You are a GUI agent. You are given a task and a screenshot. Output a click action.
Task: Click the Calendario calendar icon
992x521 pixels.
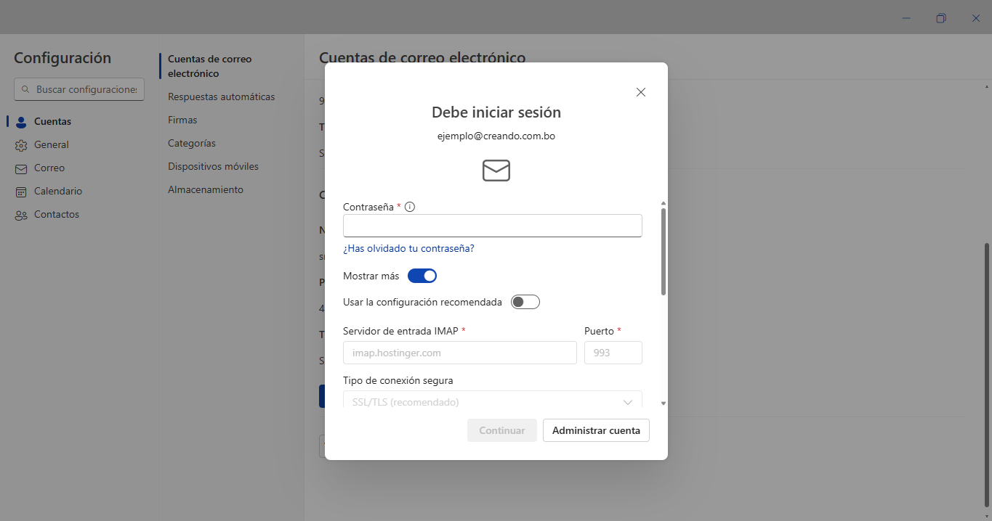[x=21, y=192]
